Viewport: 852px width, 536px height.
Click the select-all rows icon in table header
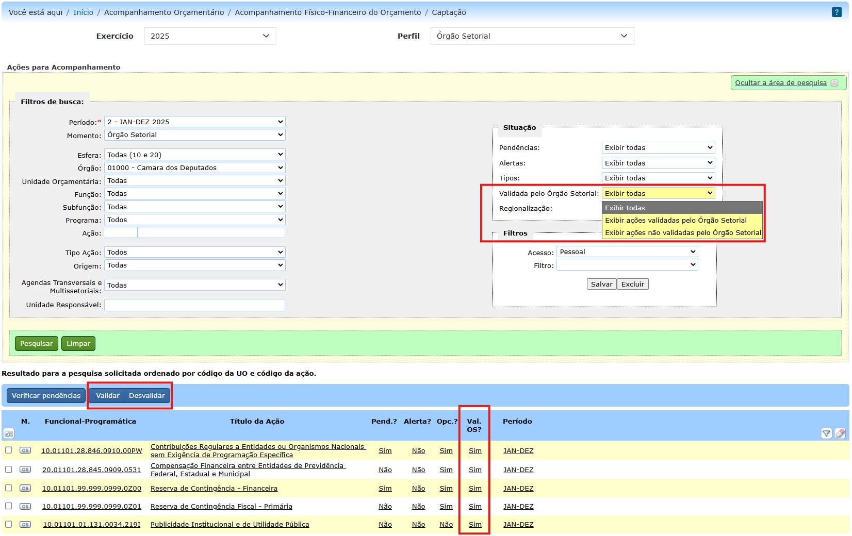[x=9, y=433]
